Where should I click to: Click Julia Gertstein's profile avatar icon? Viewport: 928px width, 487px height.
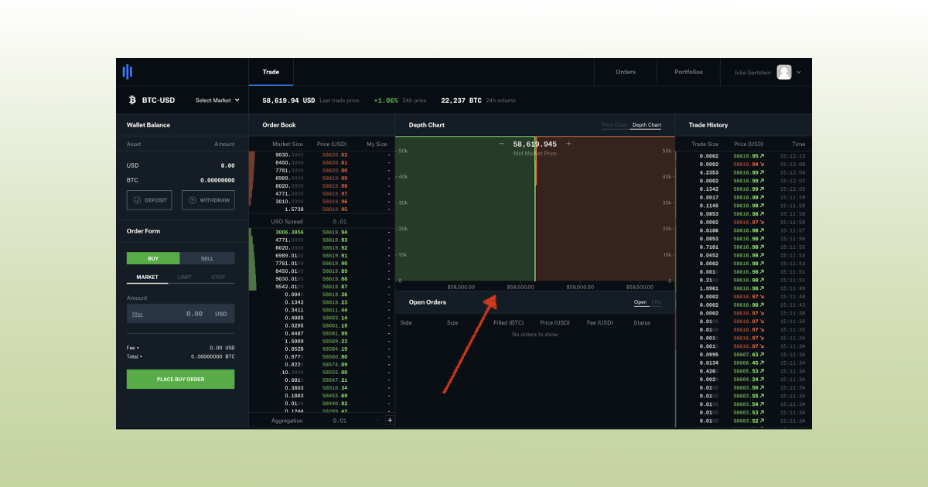(783, 72)
